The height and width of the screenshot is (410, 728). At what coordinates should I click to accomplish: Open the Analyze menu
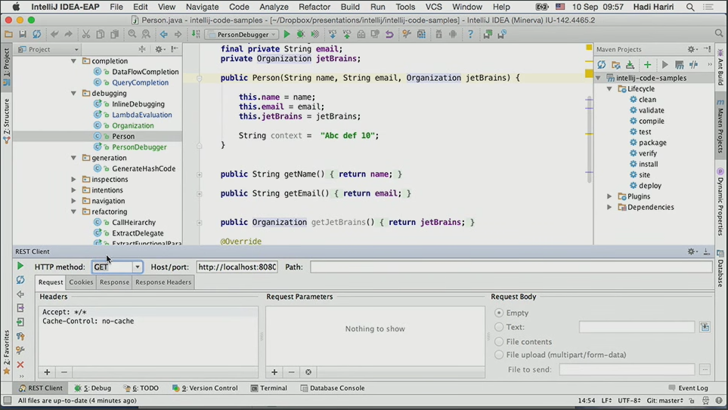(x=274, y=7)
